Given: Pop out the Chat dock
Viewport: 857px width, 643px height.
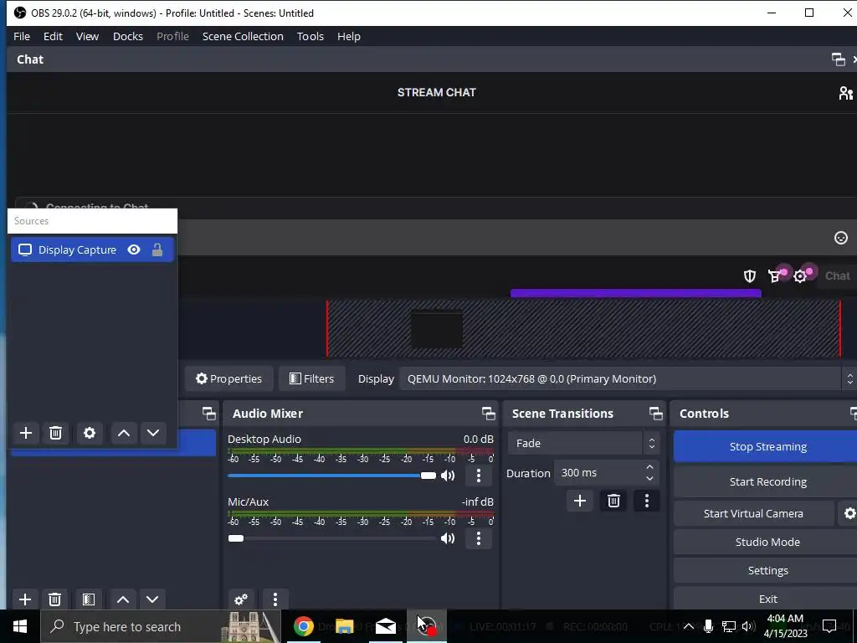Looking at the screenshot, I should pyautogui.click(x=838, y=59).
